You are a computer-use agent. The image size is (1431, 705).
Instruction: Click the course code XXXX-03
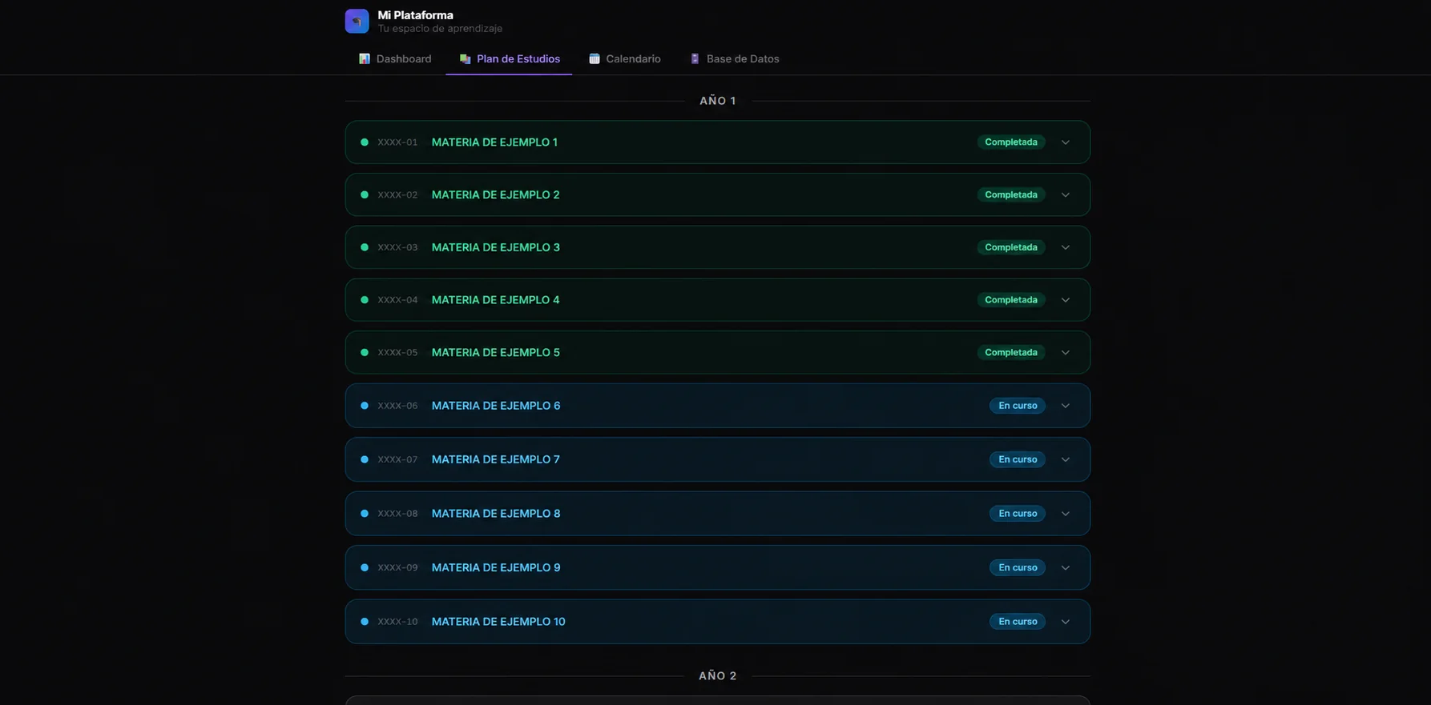pos(397,247)
